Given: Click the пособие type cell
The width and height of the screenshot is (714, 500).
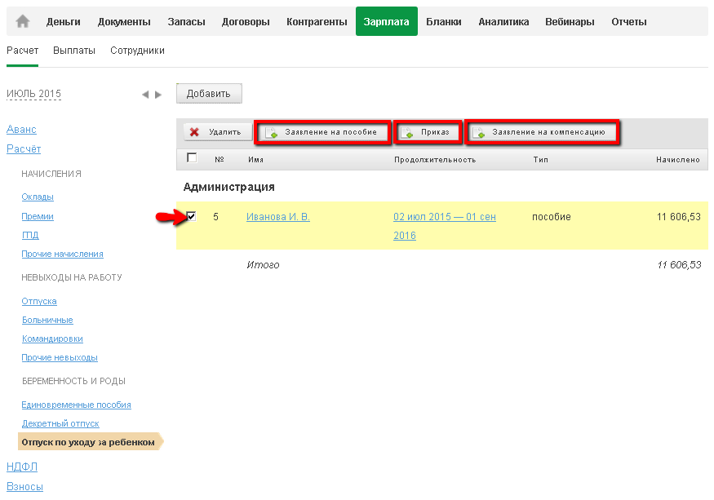Looking at the screenshot, I should (x=552, y=217).
